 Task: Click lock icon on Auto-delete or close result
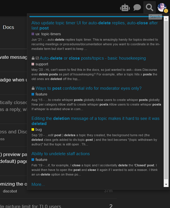pos(33,58)
